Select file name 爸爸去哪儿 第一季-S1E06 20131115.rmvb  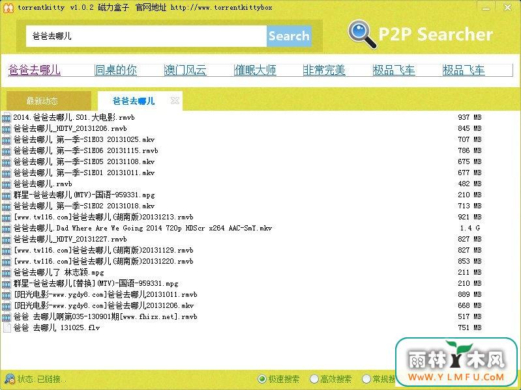click(85, 151)
